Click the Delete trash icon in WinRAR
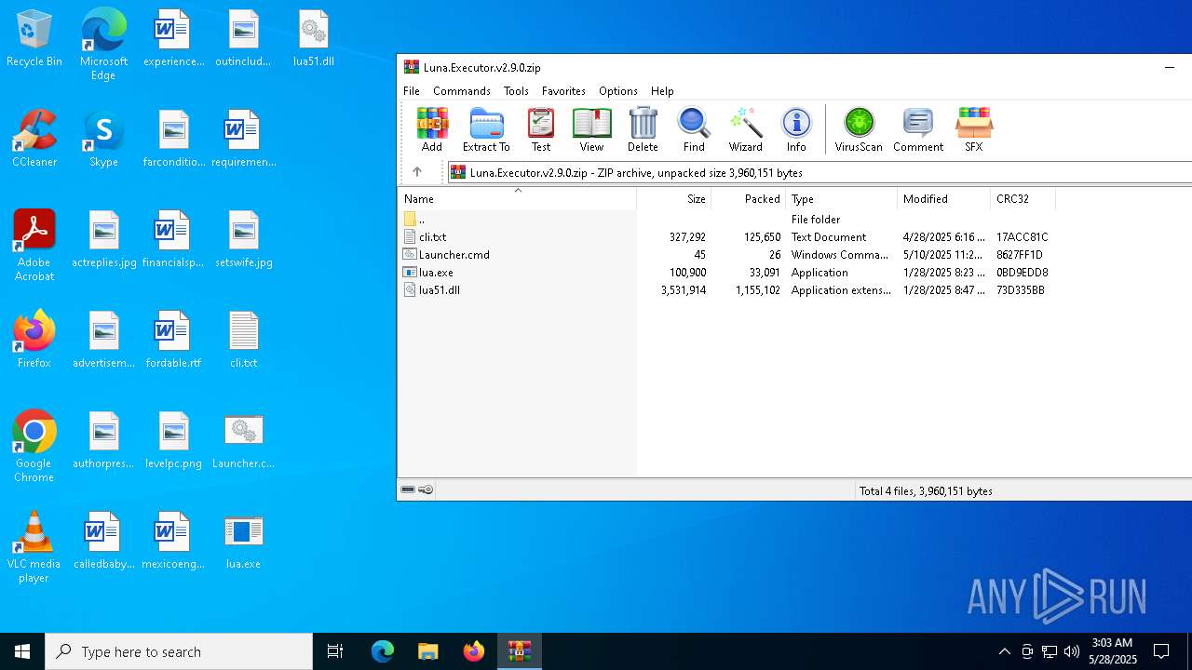The image size is (1192, 670). 643,129
